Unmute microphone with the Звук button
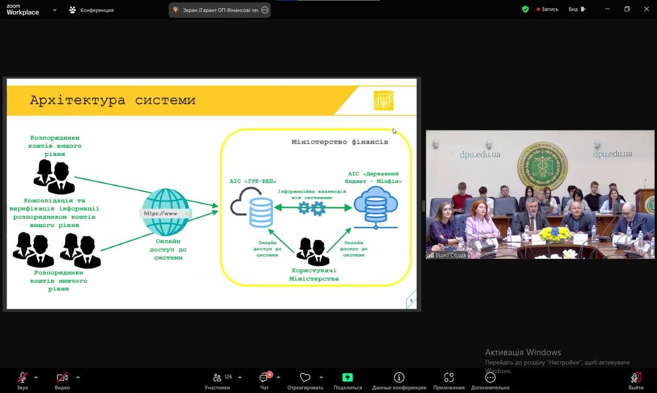 click(23, 378)
